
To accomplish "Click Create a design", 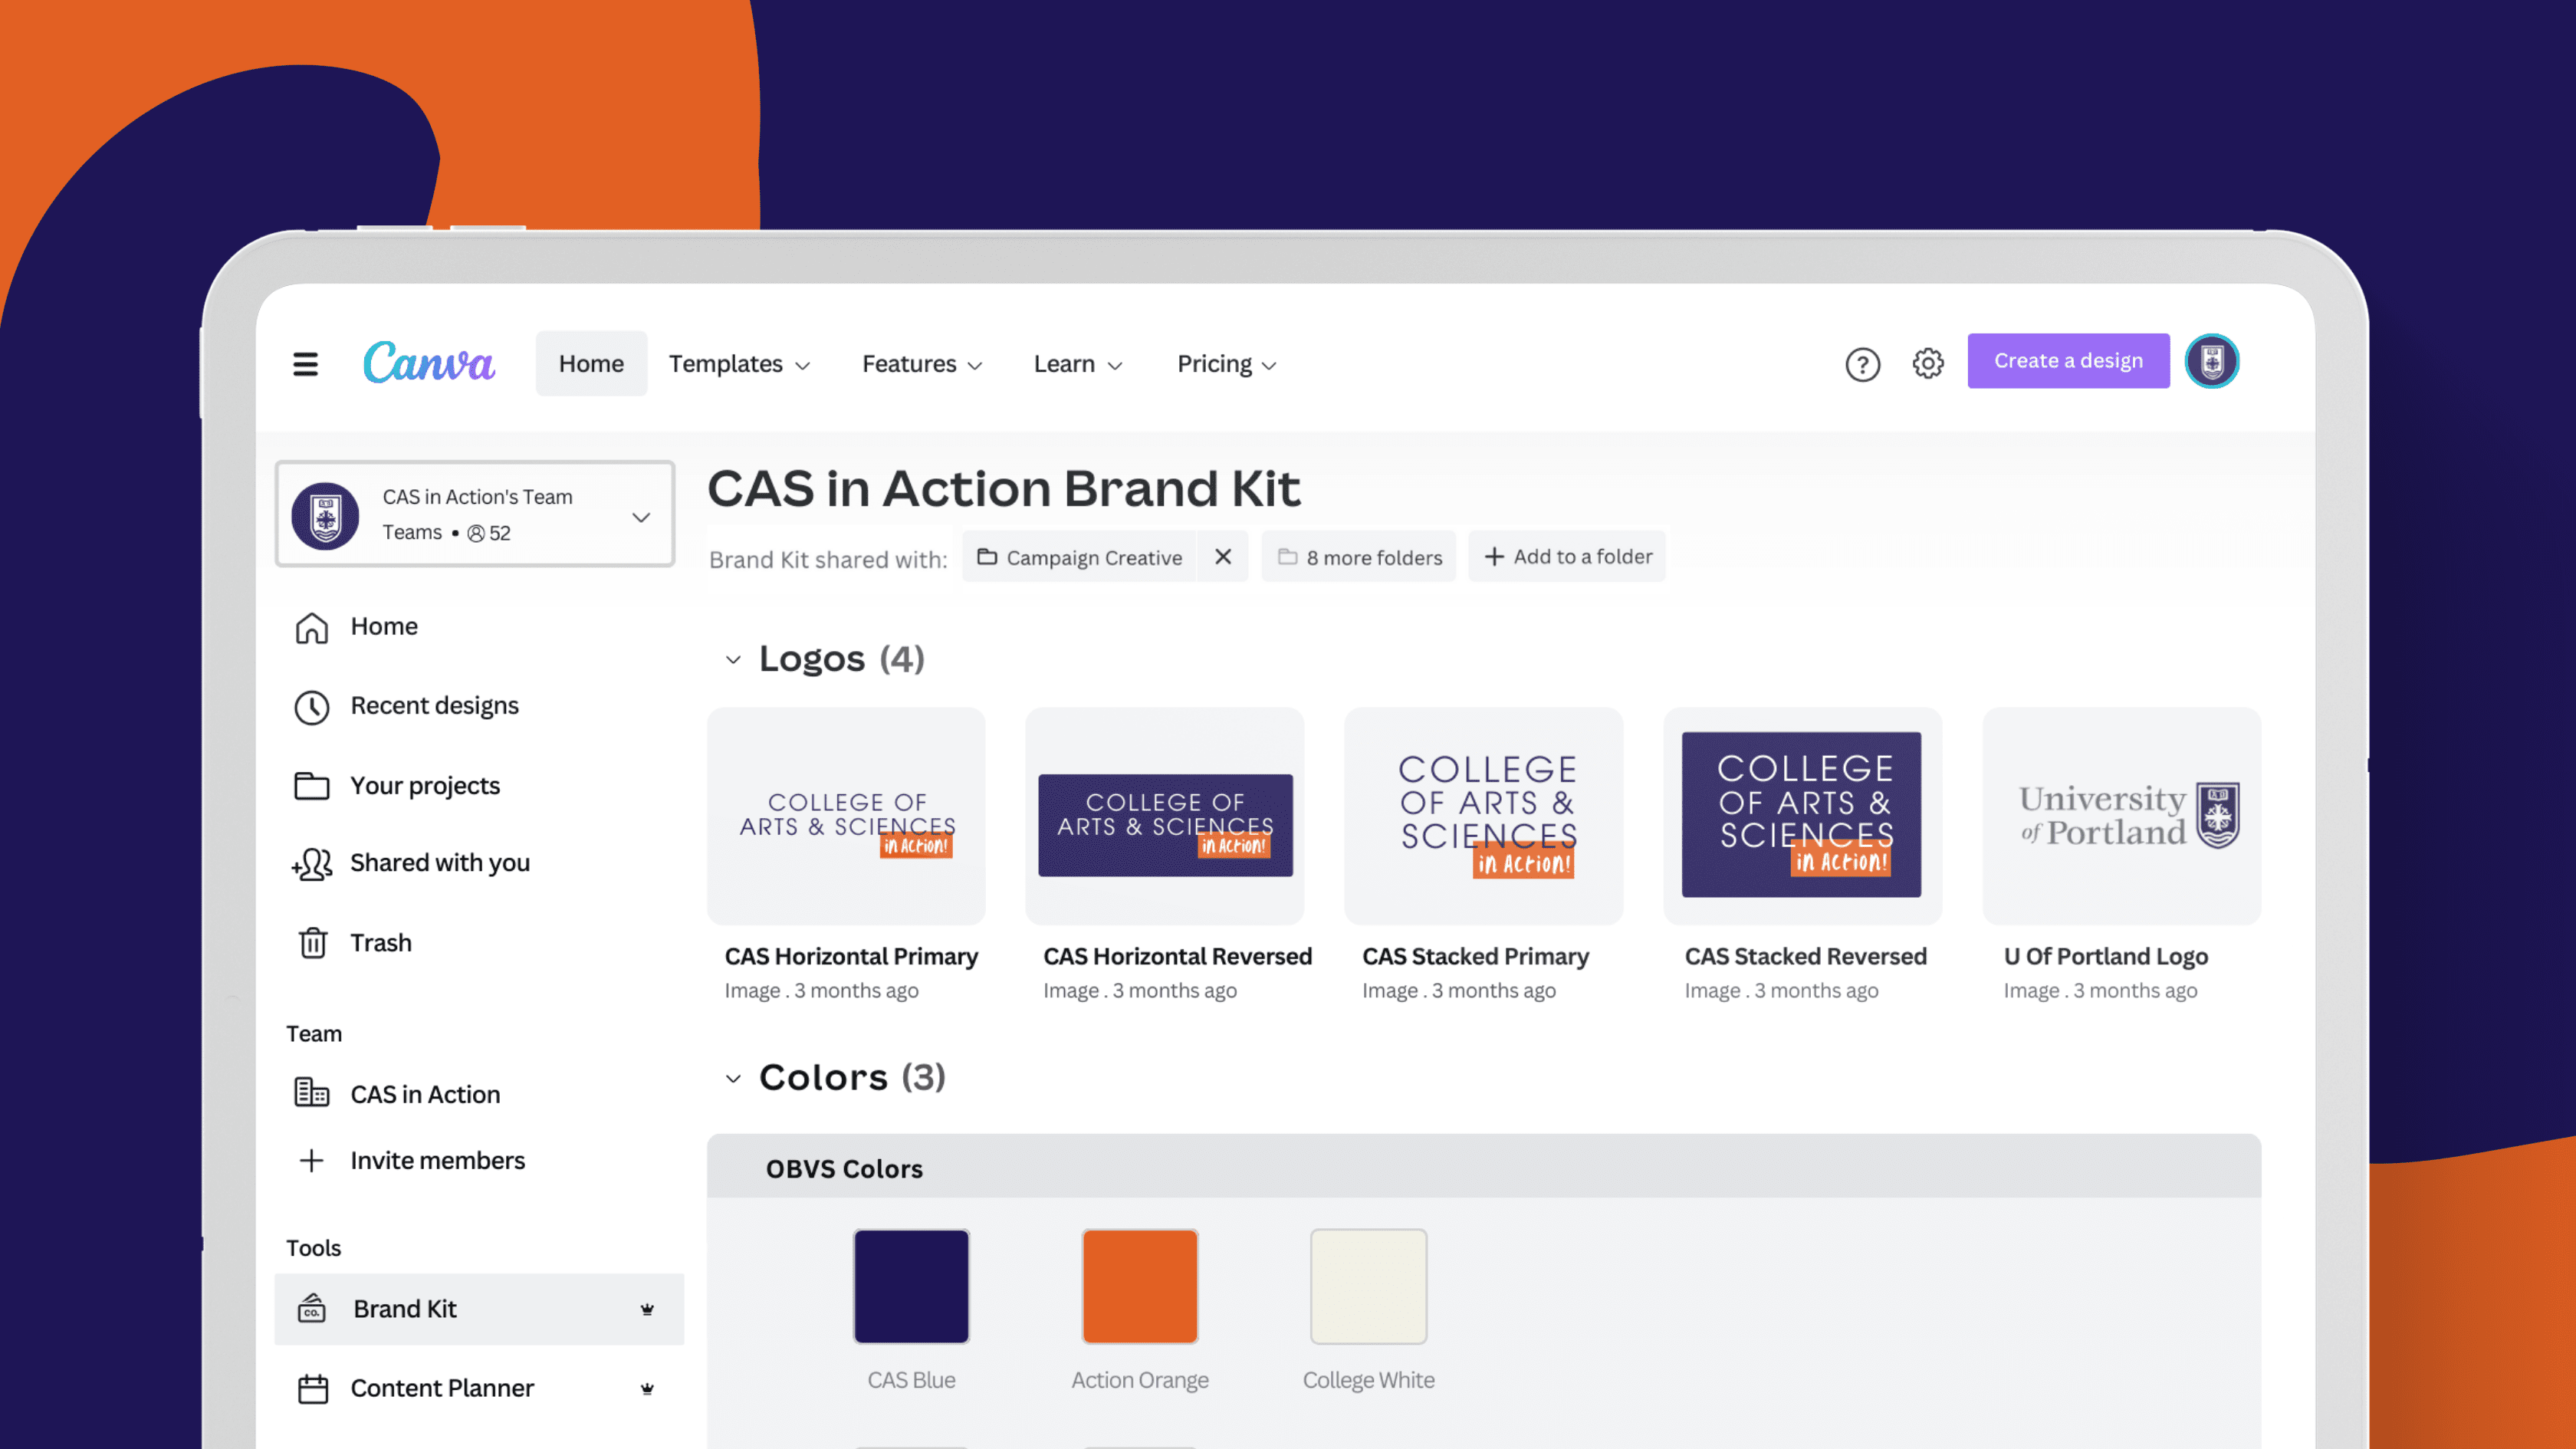I will [x=2067, y=361].
